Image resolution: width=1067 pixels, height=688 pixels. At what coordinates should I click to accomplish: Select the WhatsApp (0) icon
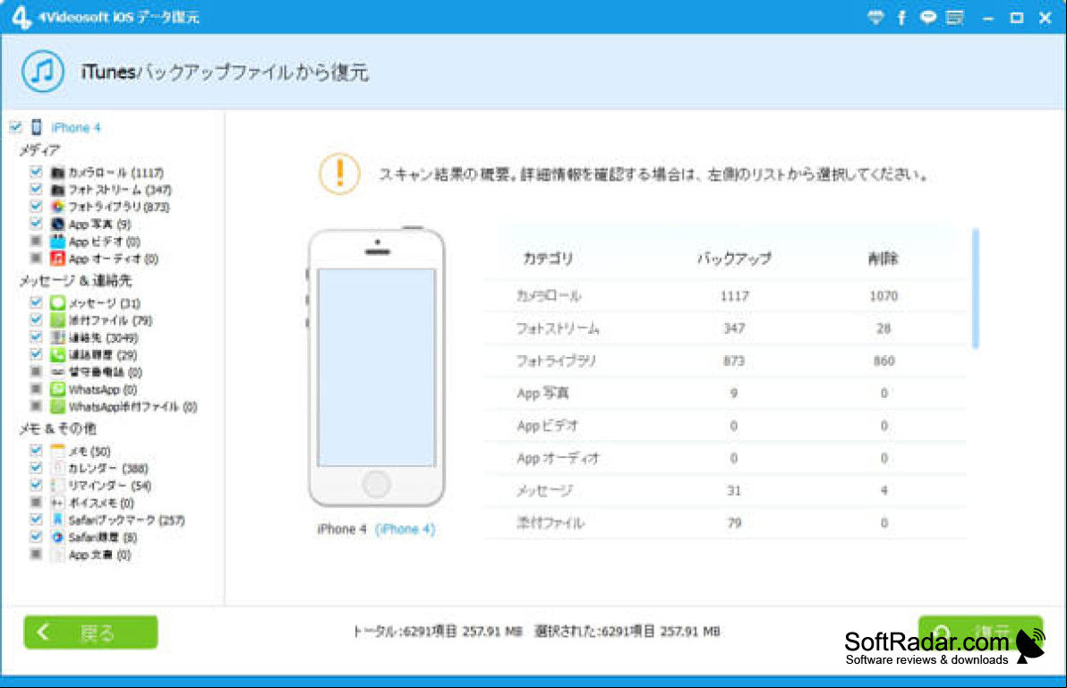tap(58, 389)
